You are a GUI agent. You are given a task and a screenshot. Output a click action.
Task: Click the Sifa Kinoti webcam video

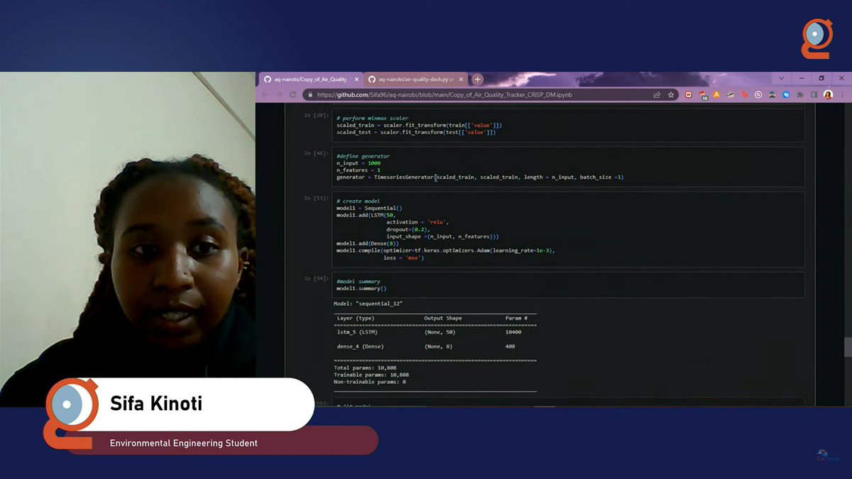tap(128, 239)
